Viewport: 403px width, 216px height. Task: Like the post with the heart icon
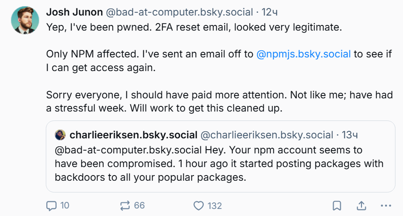click(199, 206)
